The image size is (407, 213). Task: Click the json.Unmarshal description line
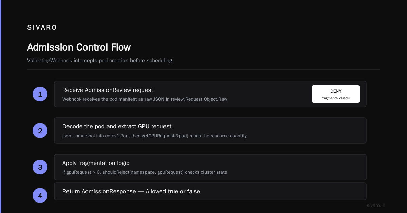point(154,136)
